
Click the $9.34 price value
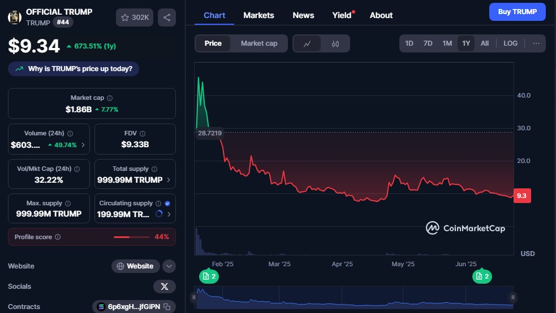34,46
